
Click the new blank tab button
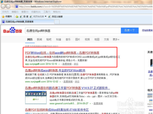[57, 22]
